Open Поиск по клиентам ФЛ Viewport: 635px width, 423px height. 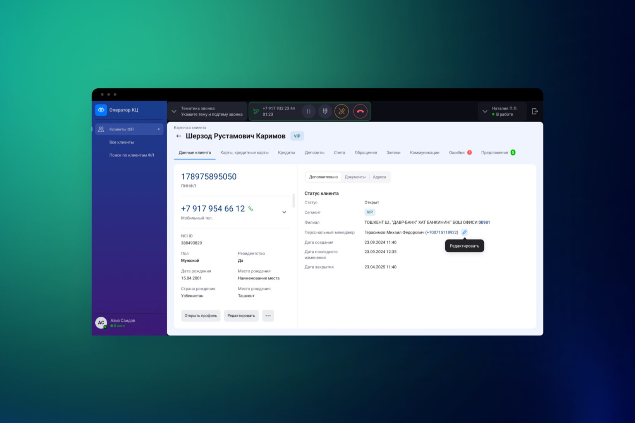[132, 155]
